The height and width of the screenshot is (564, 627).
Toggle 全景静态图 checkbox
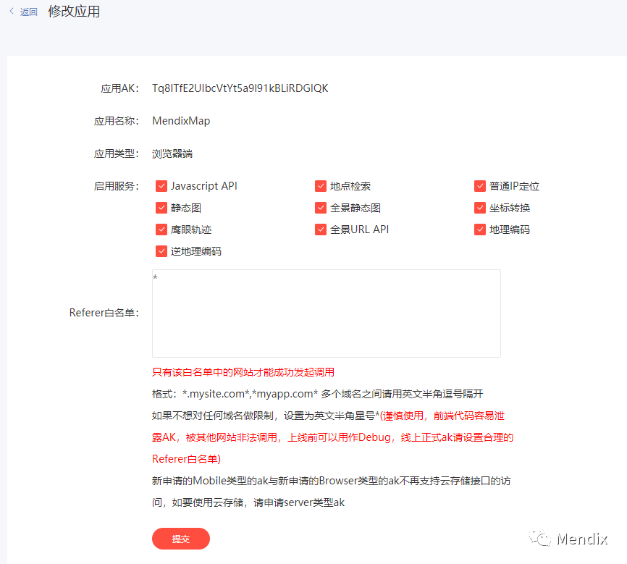click(321, 208)
